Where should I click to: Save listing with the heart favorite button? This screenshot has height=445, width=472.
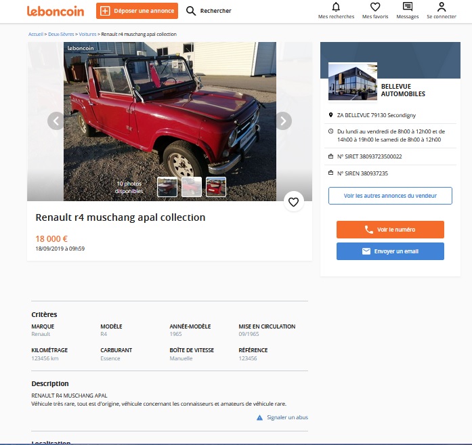click(293, 202)
